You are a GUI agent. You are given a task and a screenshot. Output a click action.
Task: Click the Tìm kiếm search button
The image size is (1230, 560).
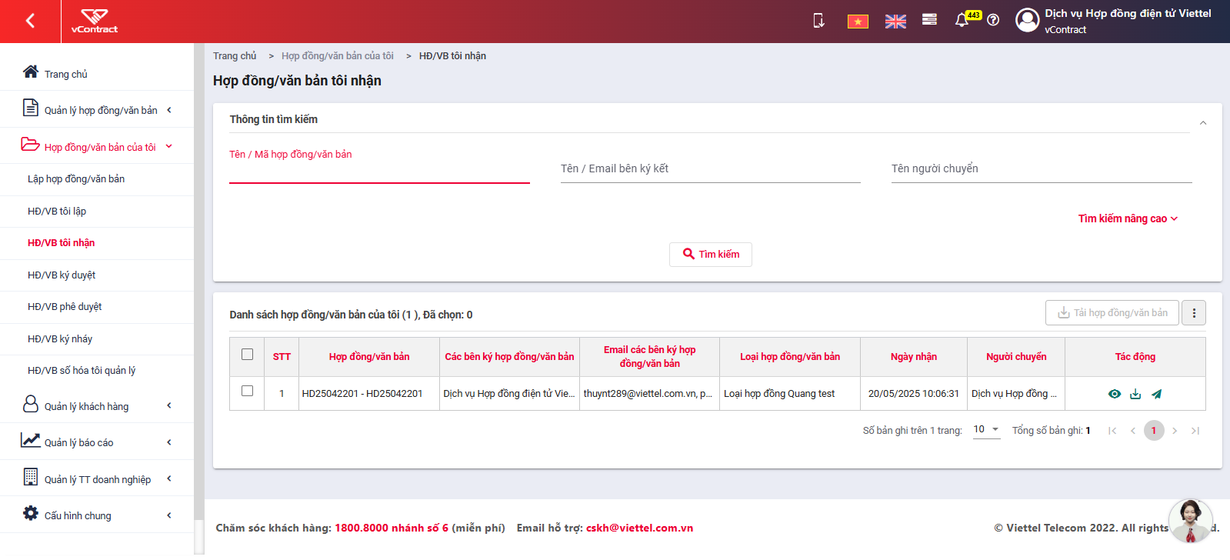pyautogui.click(x=711, y=255)
